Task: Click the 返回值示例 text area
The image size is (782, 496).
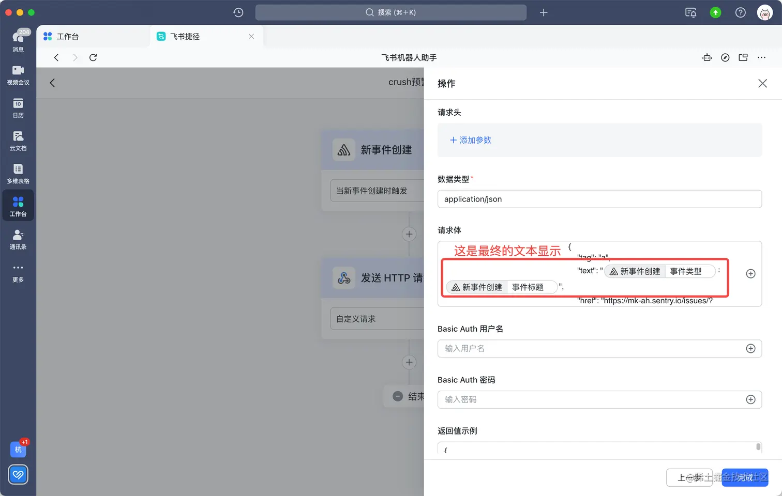Action: coord(599,448)
